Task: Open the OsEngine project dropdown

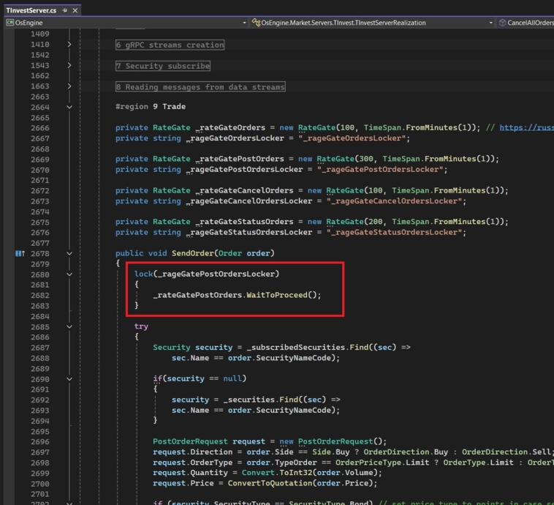Action: [244, 23]
